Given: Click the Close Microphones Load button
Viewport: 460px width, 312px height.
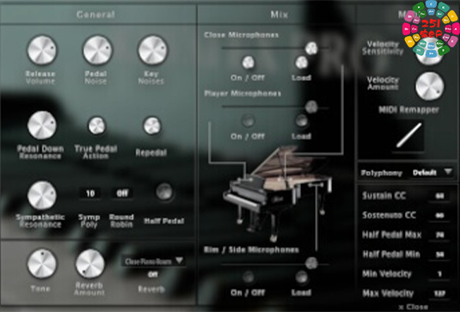Looking at the screenshot, I should (x=302, y=63).
